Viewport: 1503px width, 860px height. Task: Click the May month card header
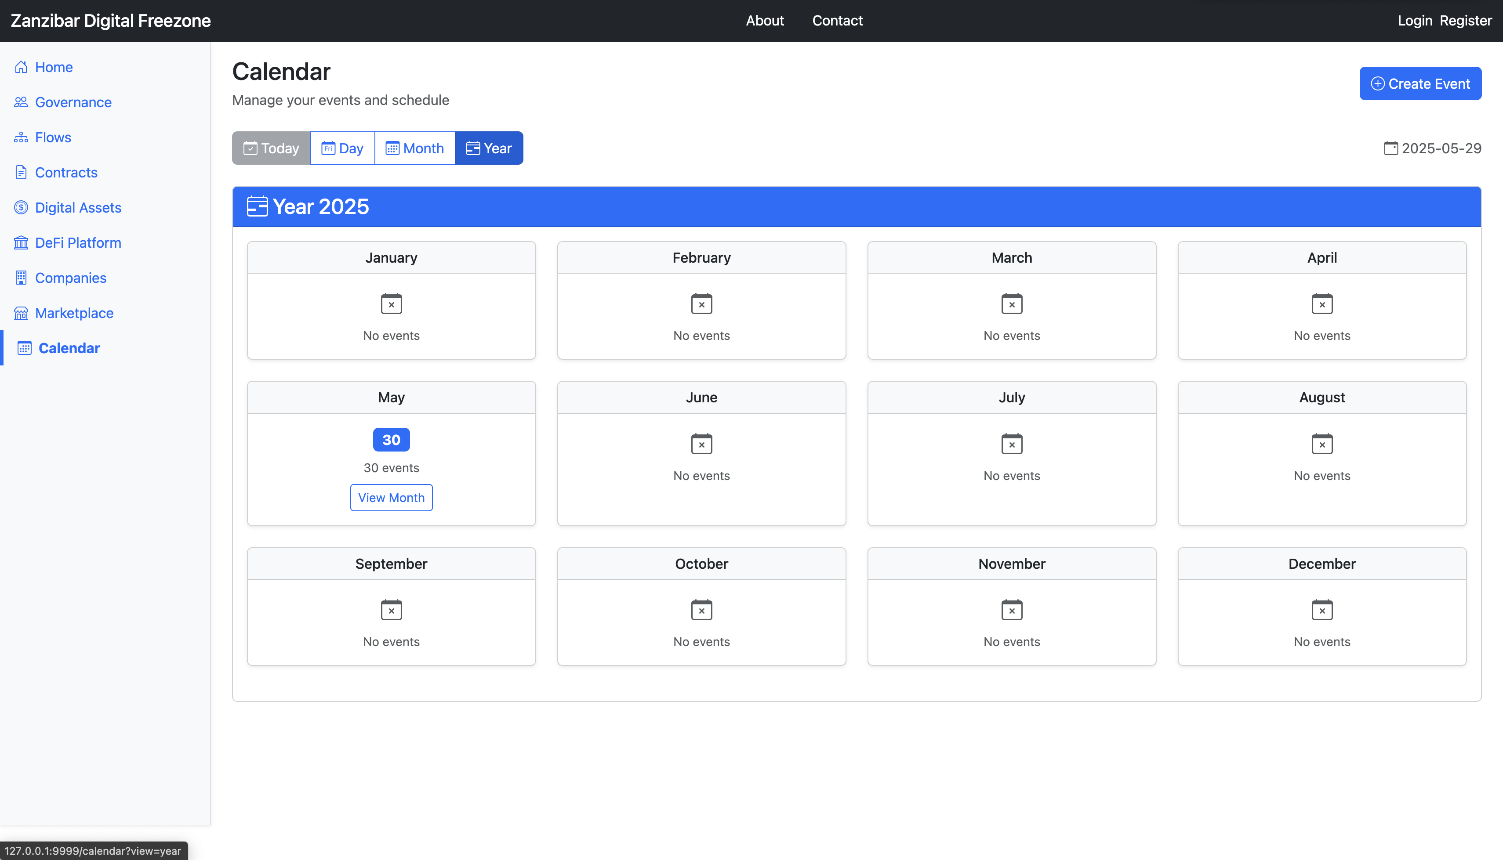(391, 397)
